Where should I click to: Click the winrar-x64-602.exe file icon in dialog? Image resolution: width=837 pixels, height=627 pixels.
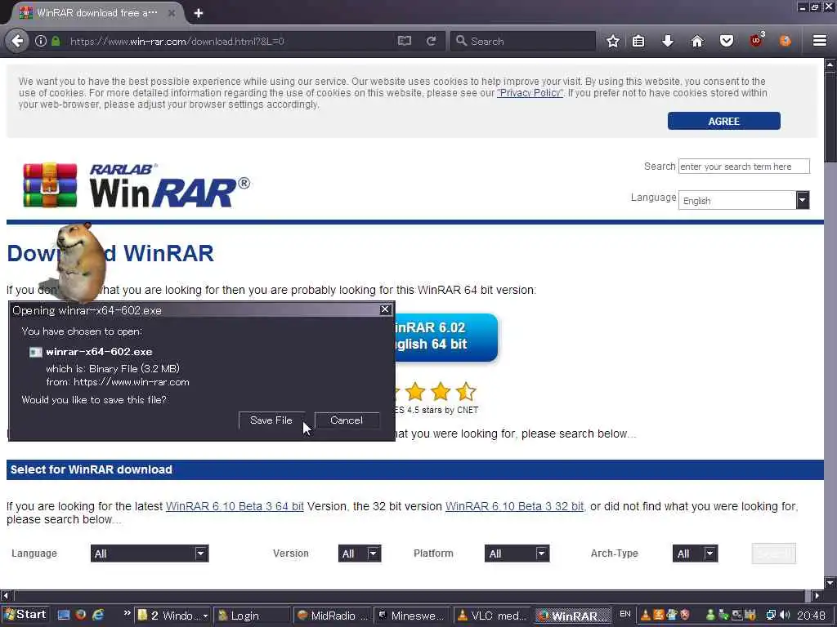(35, 352)
